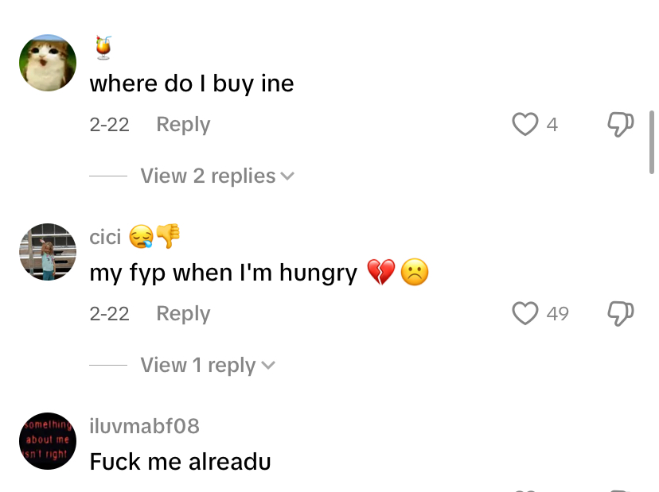Click the "where do I buy ine" comment text
Image resolution: width=659 pixels, height=492 pixels.
pos(192,83)
